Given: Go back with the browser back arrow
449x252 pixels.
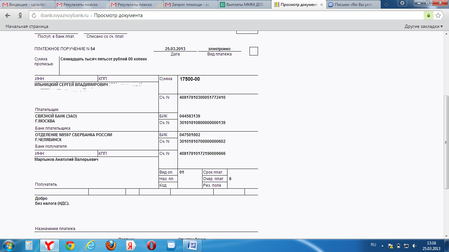Looking at the screenshot, I should (8, 15).
